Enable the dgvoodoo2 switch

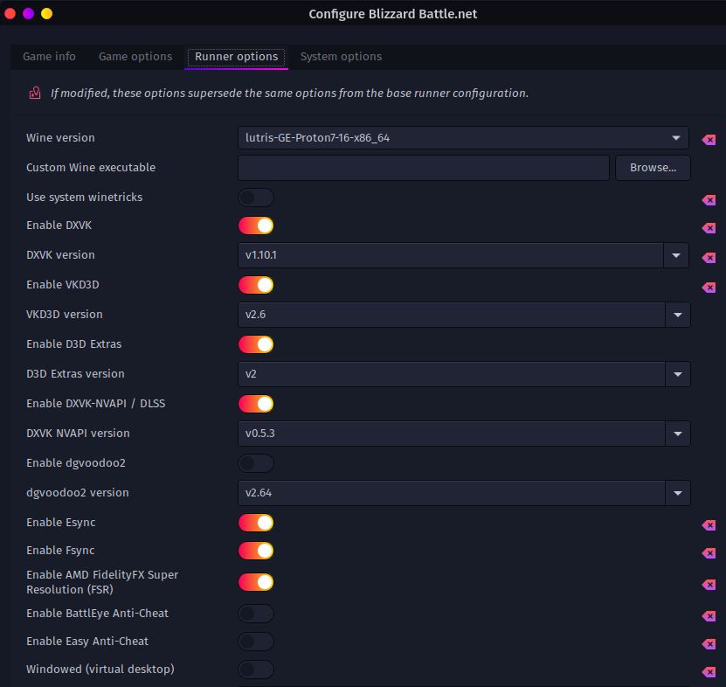coord(256,463)
